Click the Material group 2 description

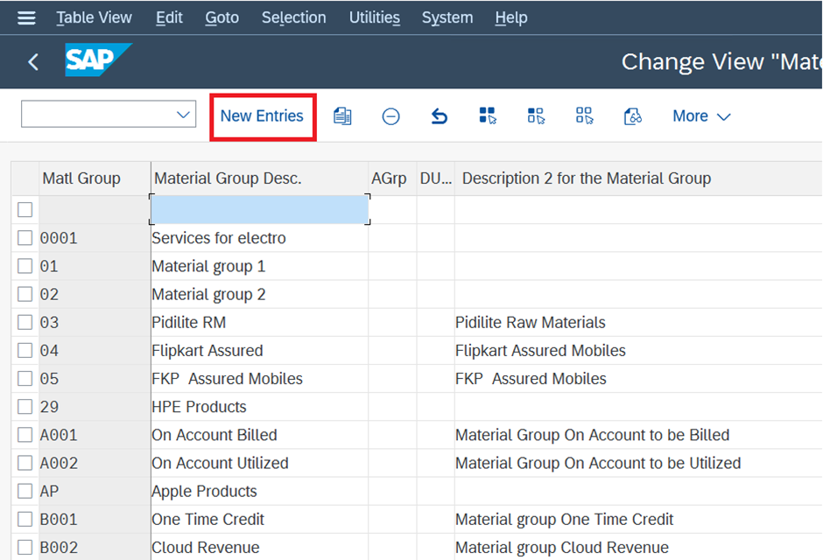[259, 294]
